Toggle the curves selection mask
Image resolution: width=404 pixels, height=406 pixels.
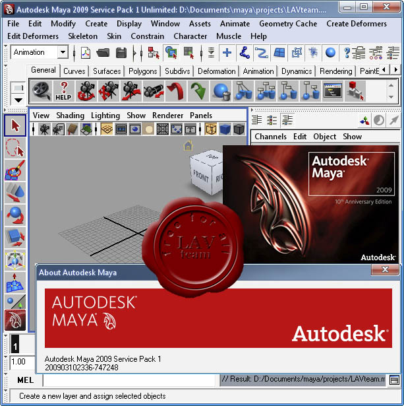262,53
